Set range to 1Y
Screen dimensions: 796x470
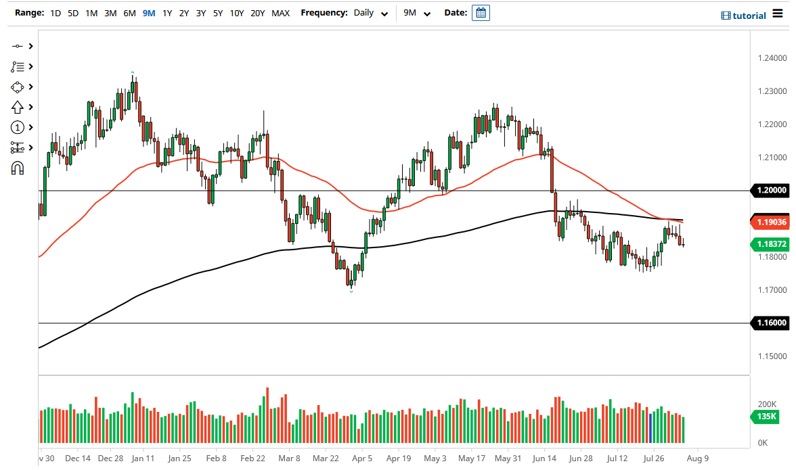point(167,13)
